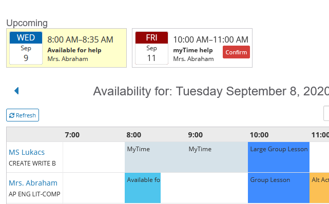The height and width of the screenshot is (204, 329).
Task: Open Mrs. Abraham teacher link
Action: coord(33,183)
